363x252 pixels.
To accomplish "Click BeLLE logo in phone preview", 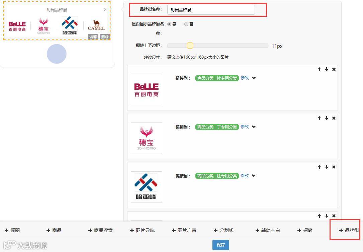I will pos(17,26).
